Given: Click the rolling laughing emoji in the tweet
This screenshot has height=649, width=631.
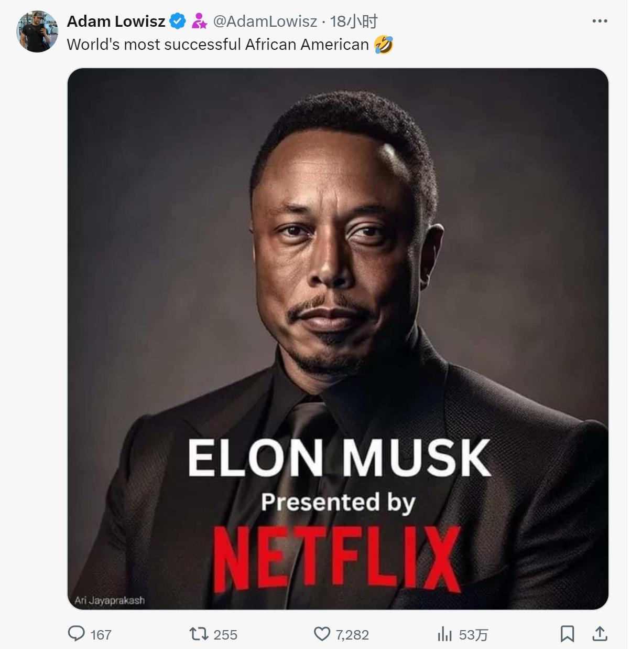Looking at the screenshot, I should tap(384, 45).
